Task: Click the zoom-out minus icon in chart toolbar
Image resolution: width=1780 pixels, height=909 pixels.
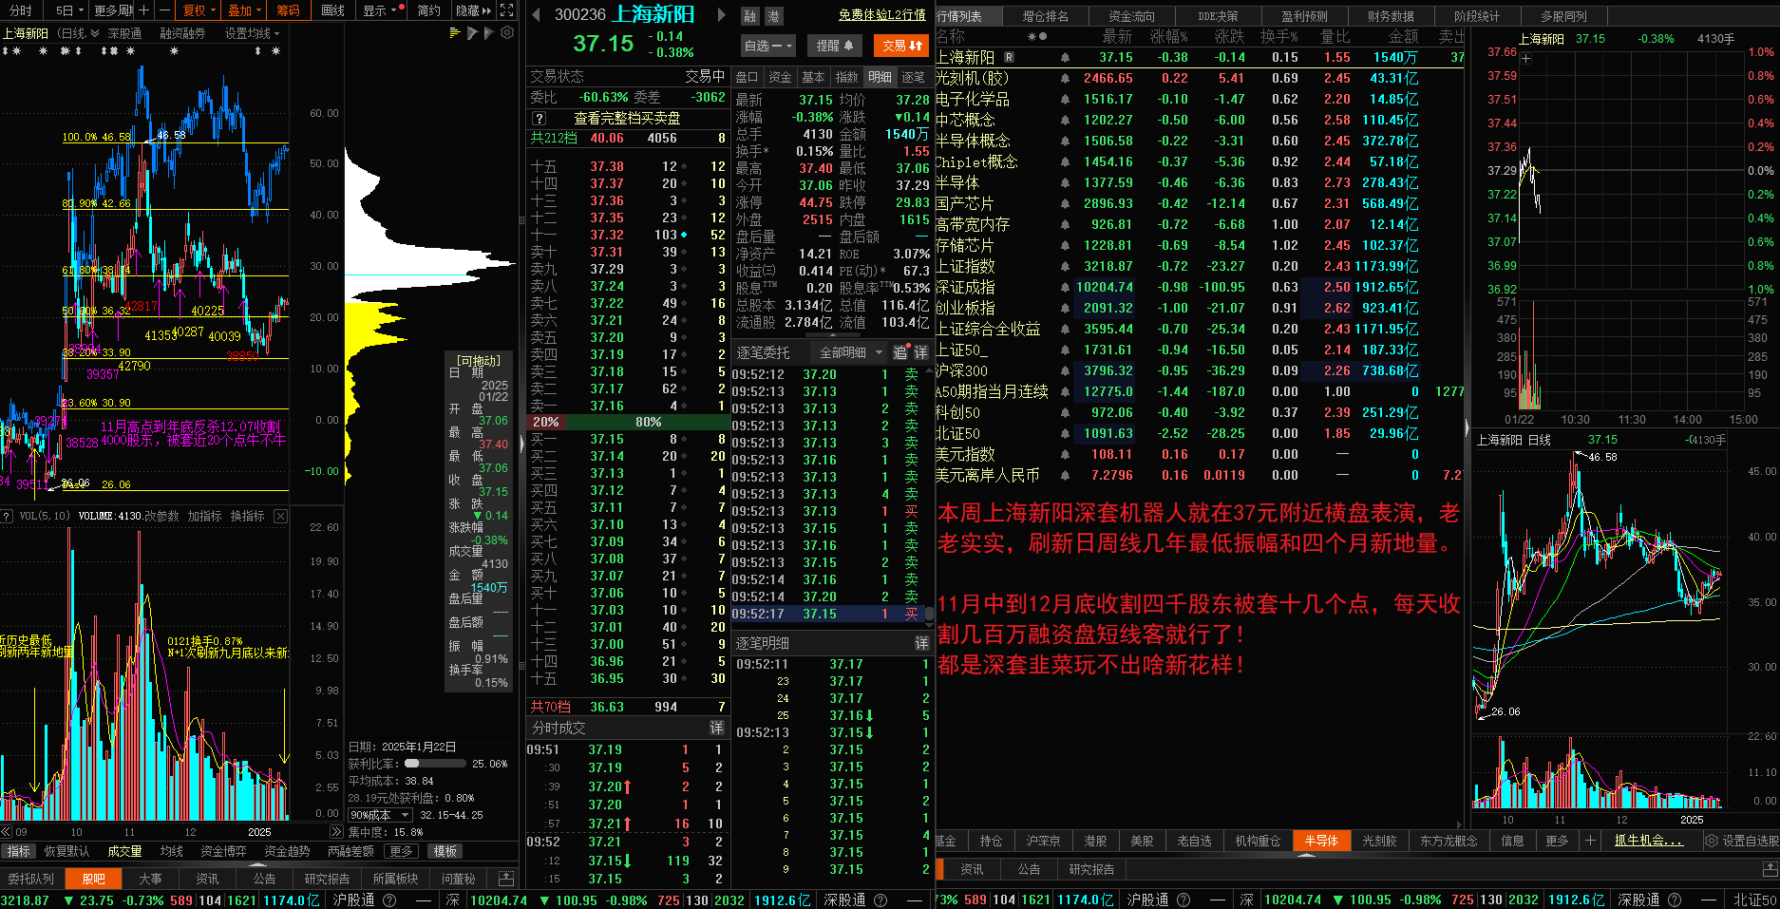Action: 164,10
